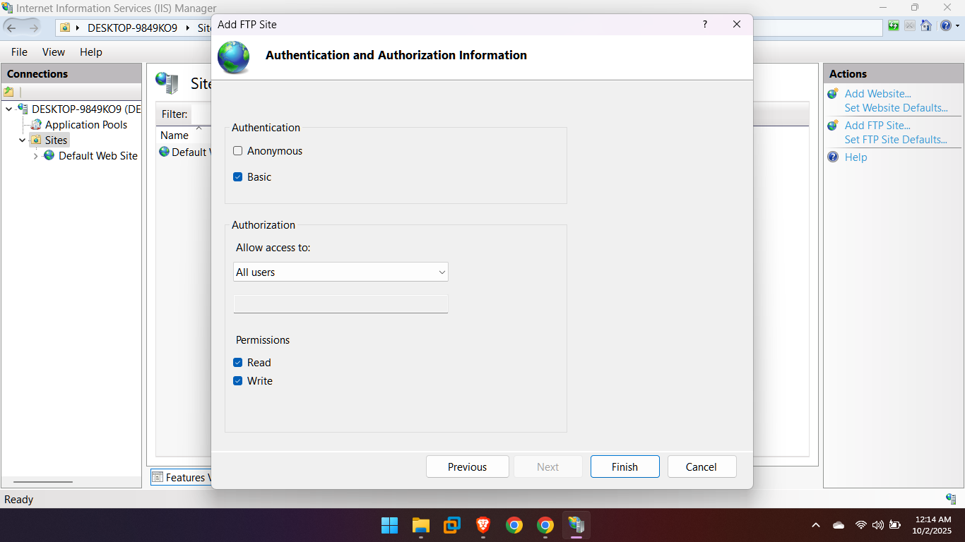Open the 'Allow access to' dropdown

[341, 272]
